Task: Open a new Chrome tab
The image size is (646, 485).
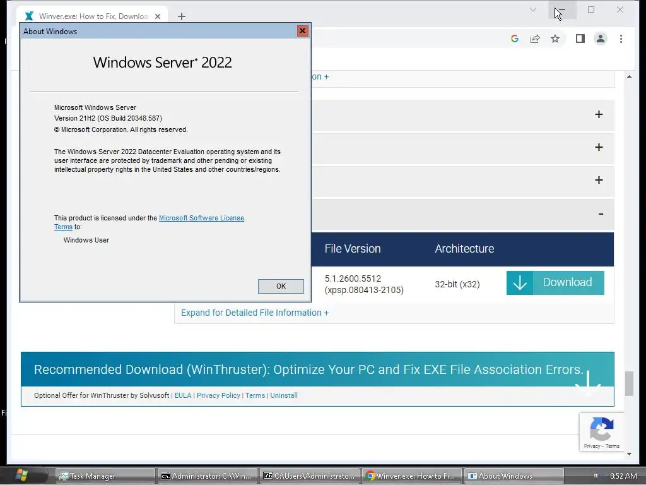Action: click(181, 16)
